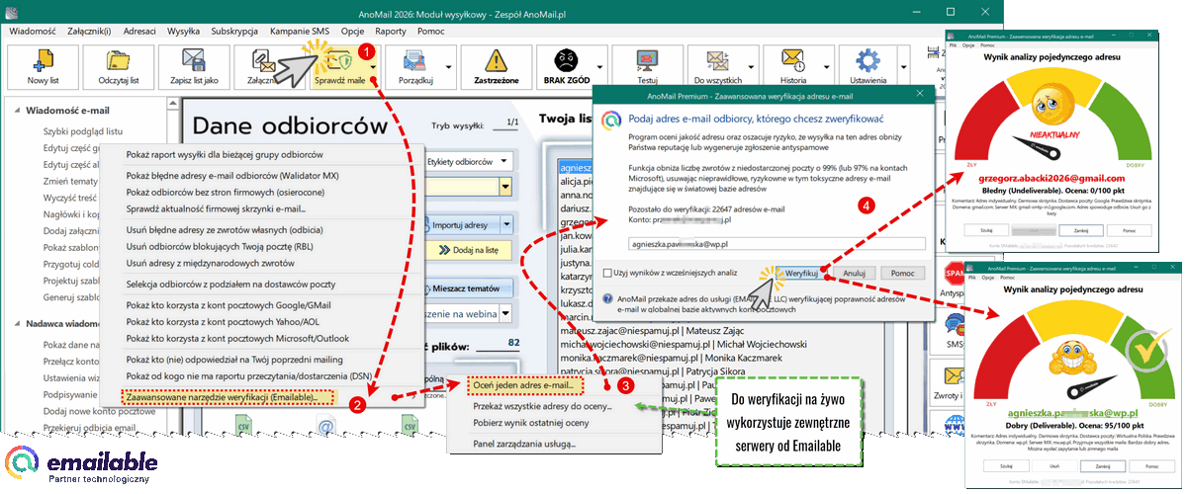Click the Dodaj na listę button
Image resolution: width=1187 pixels, height=494 pixels.
469,252
